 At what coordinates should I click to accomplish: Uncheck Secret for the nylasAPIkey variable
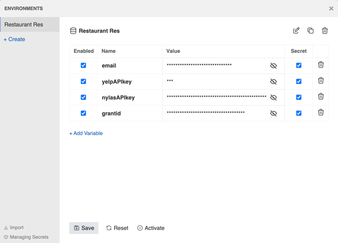(299, 97)
